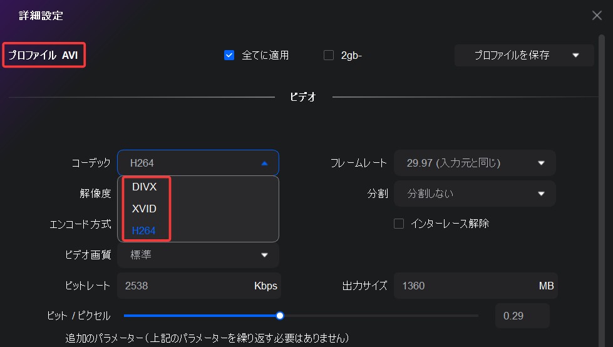This screenshot has height=347, width=613.
Task: Click the プロファイルを保存 button
Action: 512,55
